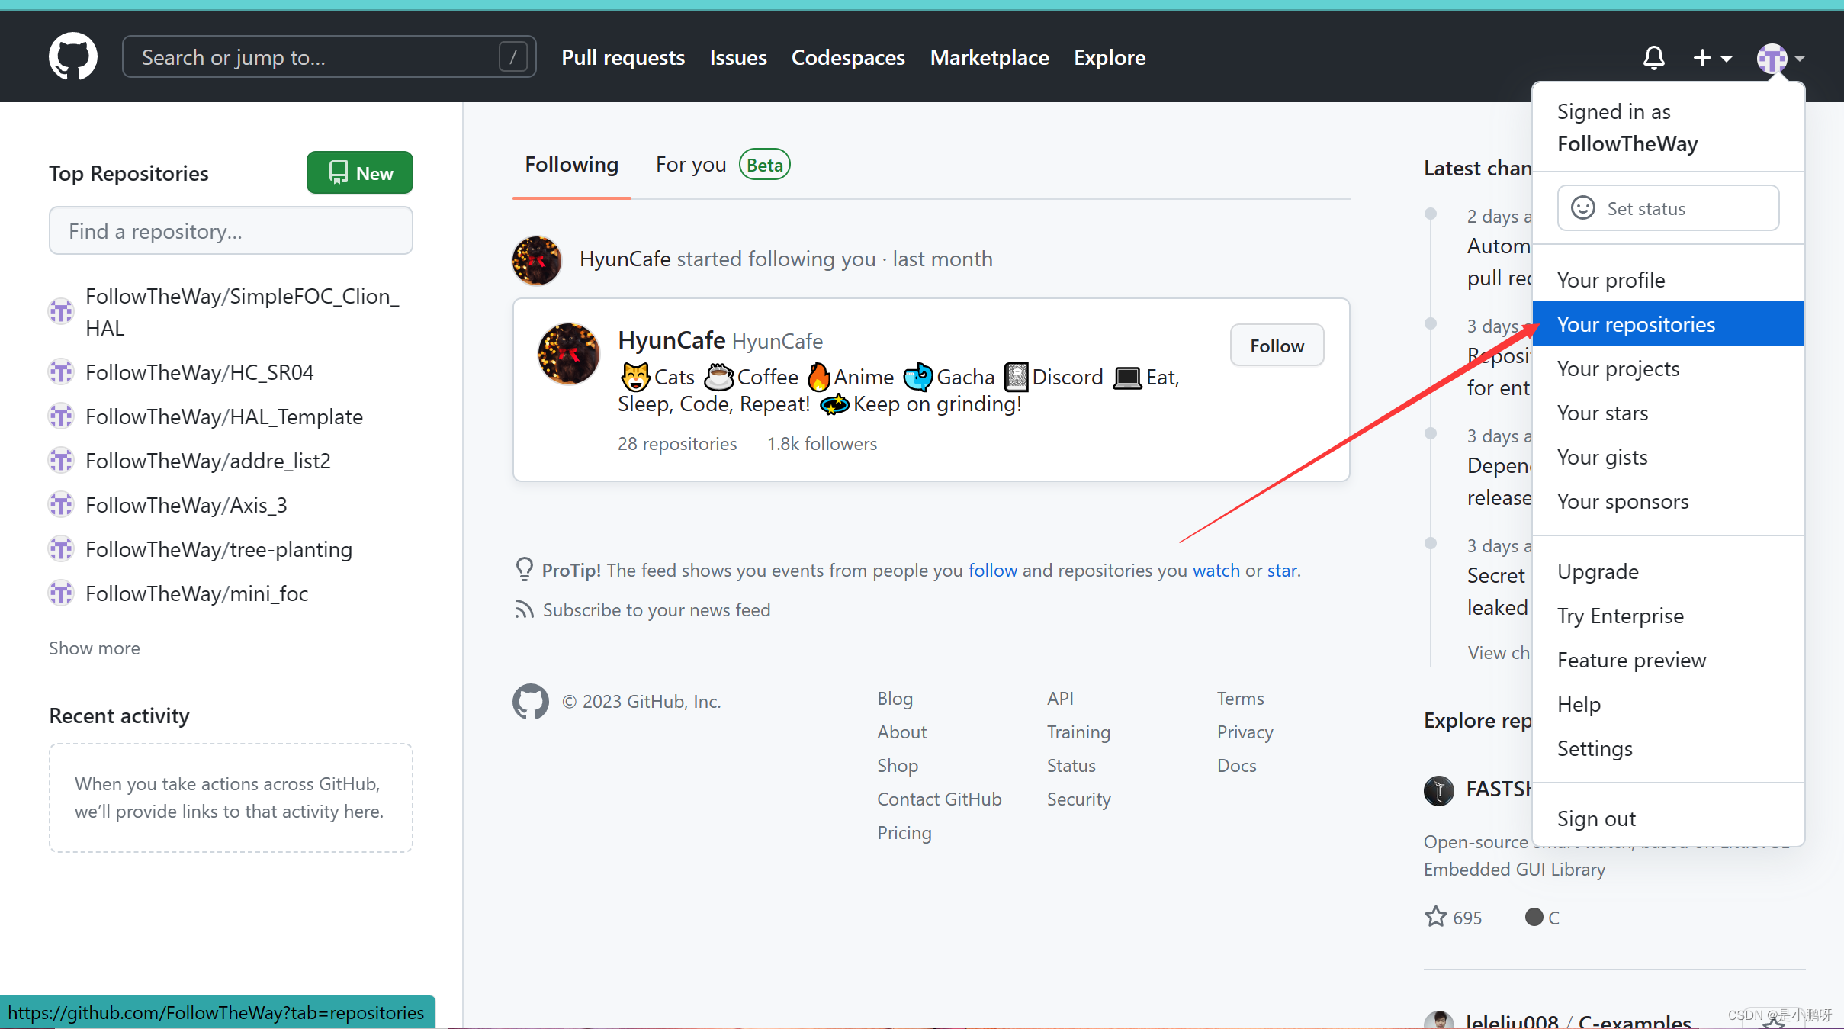Click the green New repository button
The height and width of the screenshot is (1029, 1844).
[x=360, y=173]
